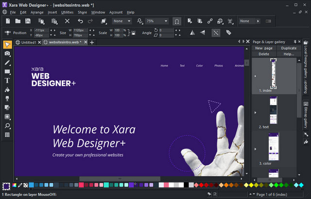The height and width of the screenshot is (199, 311).
Task: Expand the index page layers
Action: [255, 76]
